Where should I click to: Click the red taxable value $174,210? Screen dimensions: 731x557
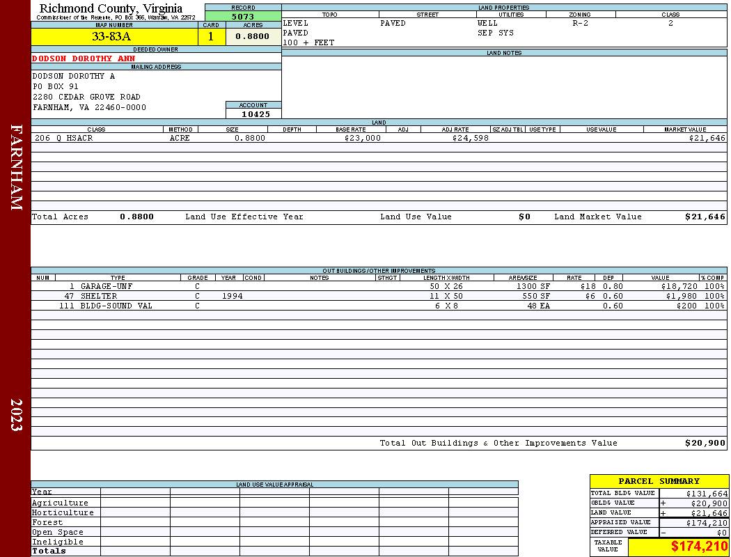tap(700, 547)
